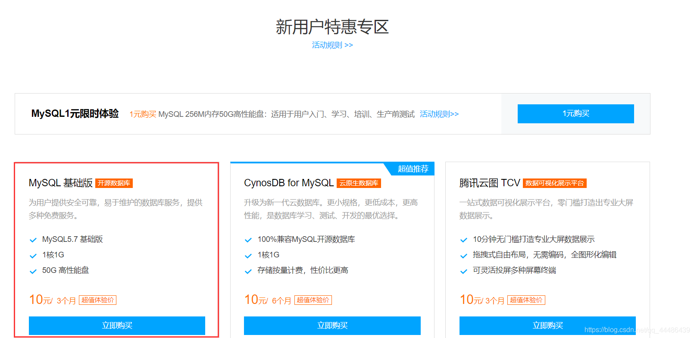The width and height of the screenshot is (694, 338).
Task: Click 100%兼容MySQL开源数据库 feature text
Action: click(x=306, y=239)
